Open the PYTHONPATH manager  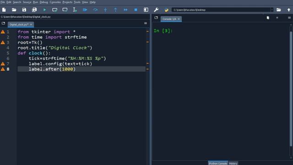pyautogui.click(x=166, y=10)
